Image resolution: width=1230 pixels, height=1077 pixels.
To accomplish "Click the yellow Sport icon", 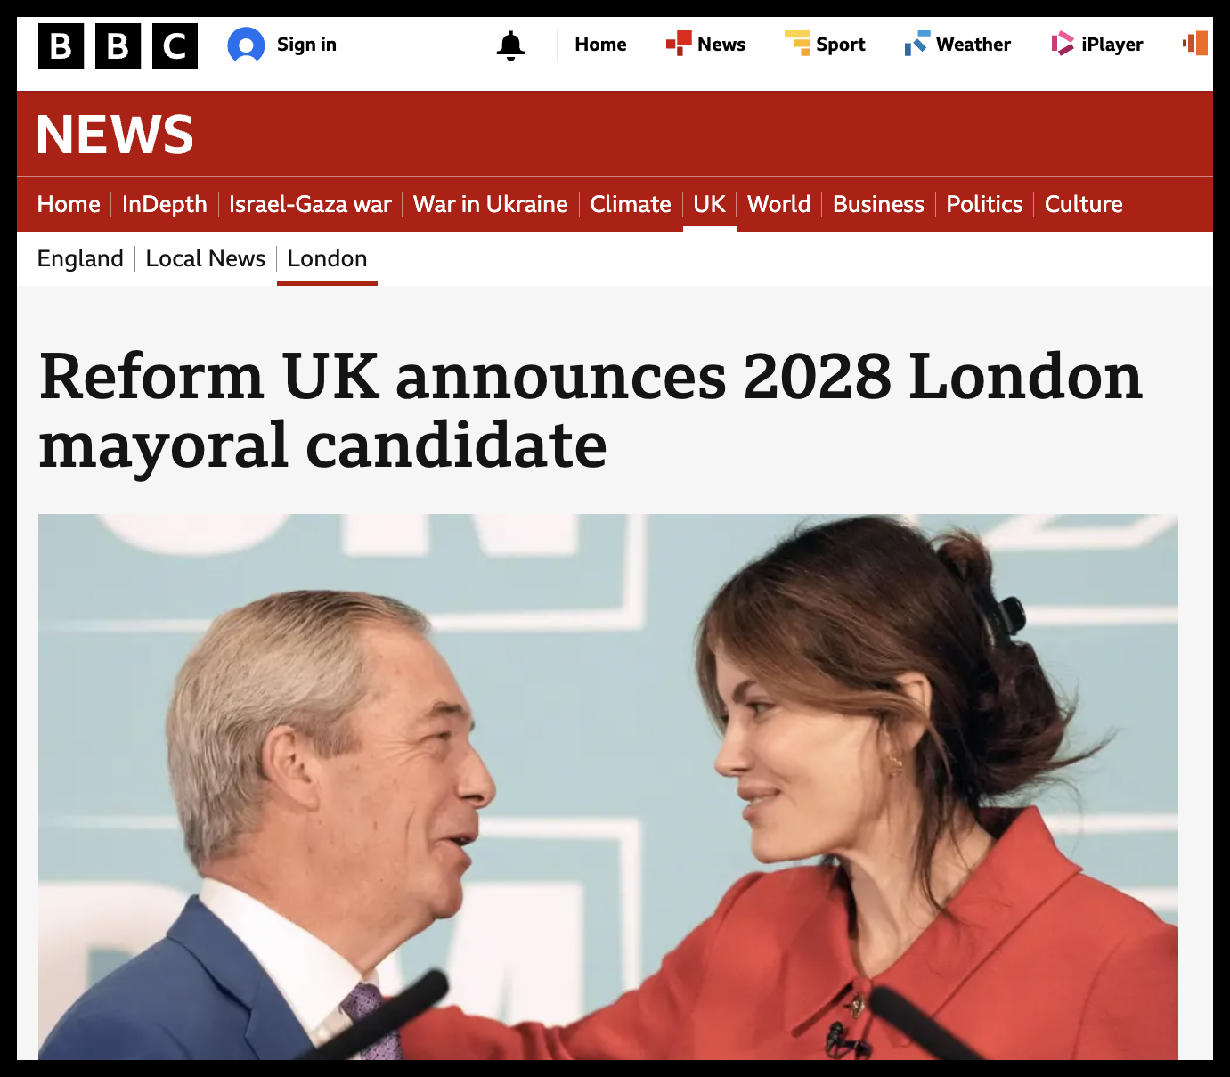I will pyautogui.click(x=797, y=44).
